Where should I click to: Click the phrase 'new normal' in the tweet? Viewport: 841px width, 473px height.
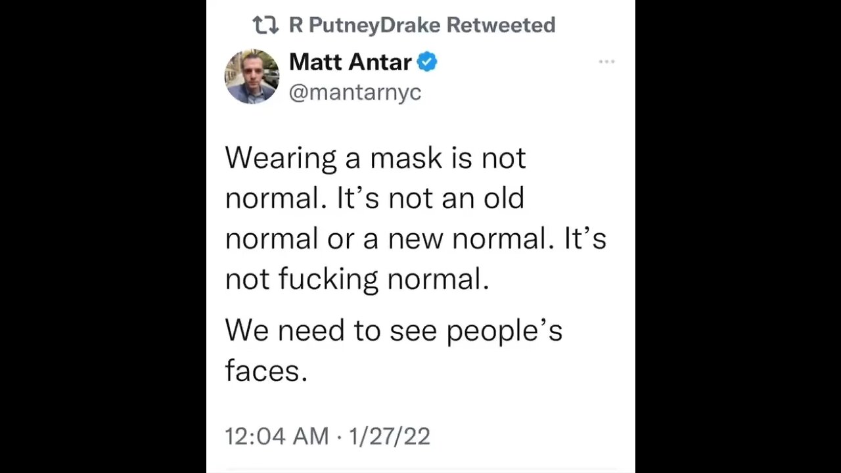pos(466,238)
